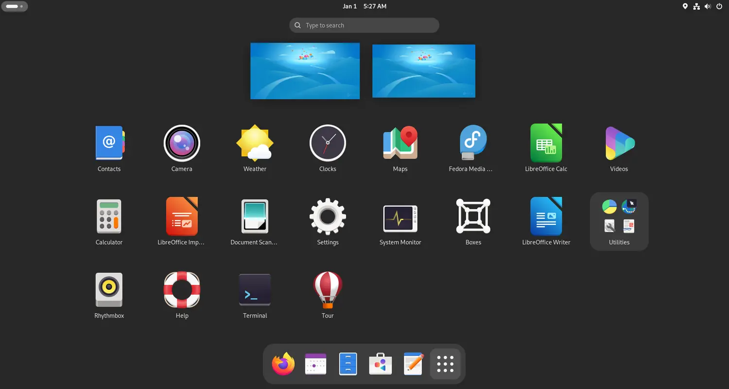This screenshot has width=729, height=389.
Task: Launch Fedora Media Writer
Action: coord(473,143)
